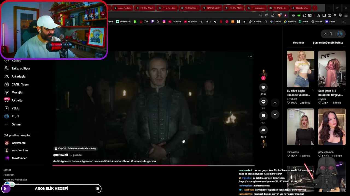Open minayldss recommended video thumbnail
This screenshot has height=196, width=350.
click(x=301, y=127)
